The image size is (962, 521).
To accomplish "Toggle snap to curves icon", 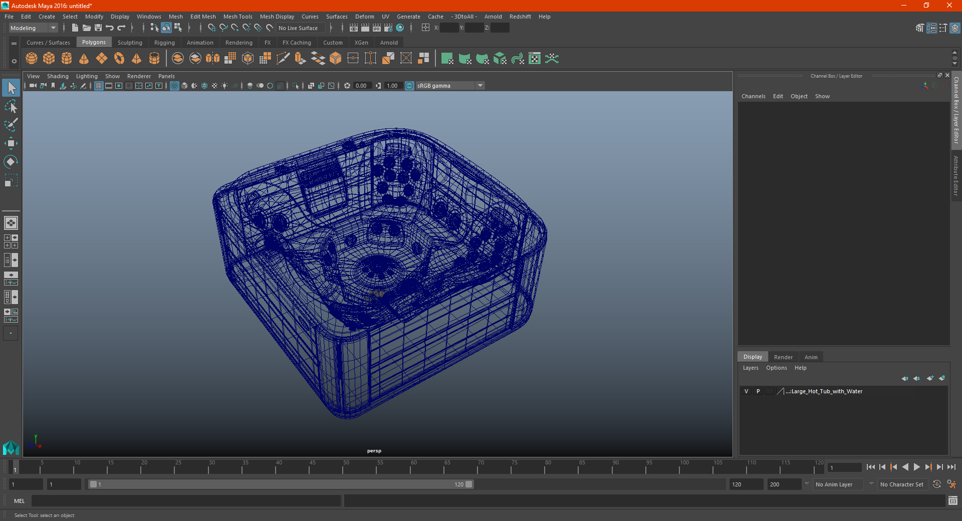I will point(223,28).
